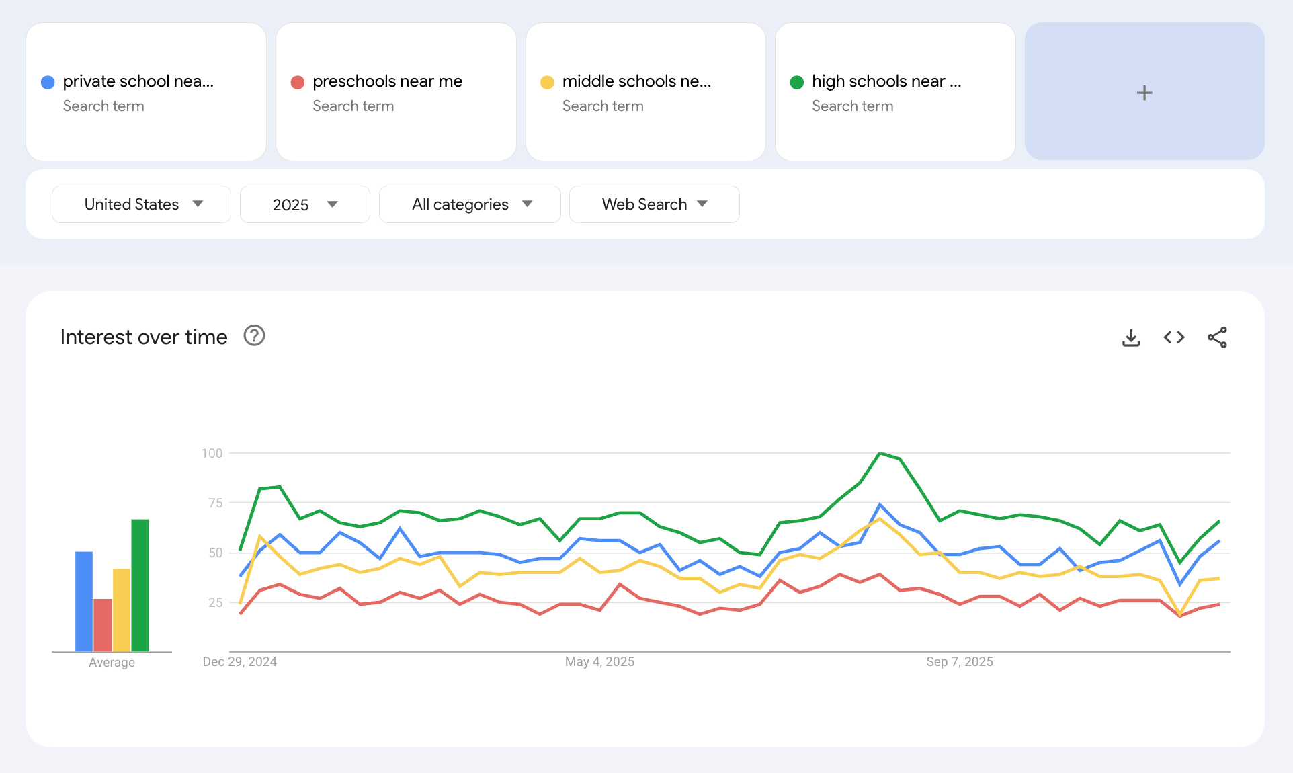Click the green line peak at 100
The width and height of the screenshot is (1293, 773).
coord(880,454)
